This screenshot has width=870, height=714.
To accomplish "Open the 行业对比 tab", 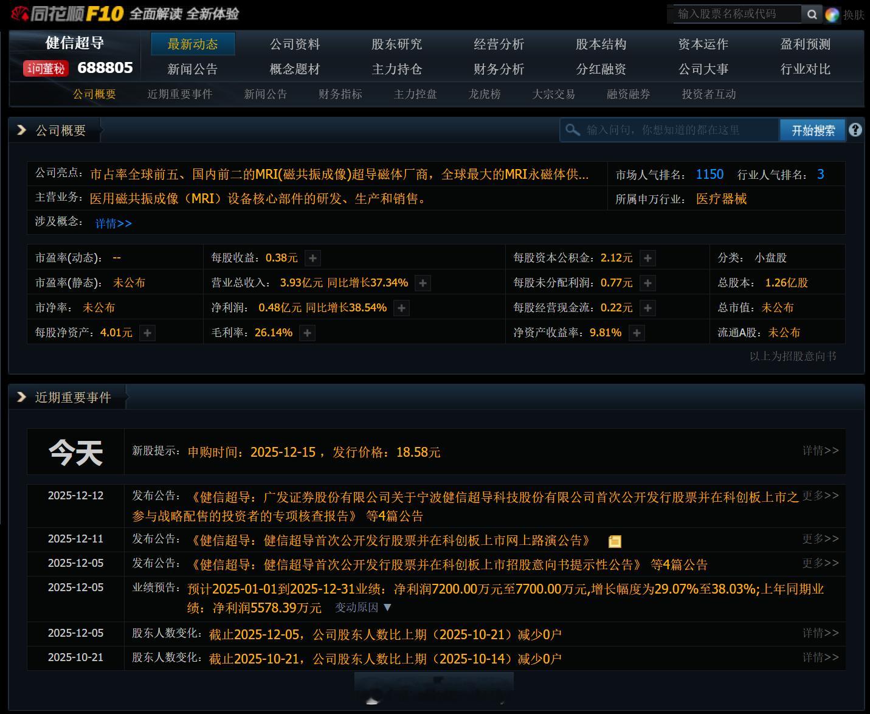I will coord(806,69).
